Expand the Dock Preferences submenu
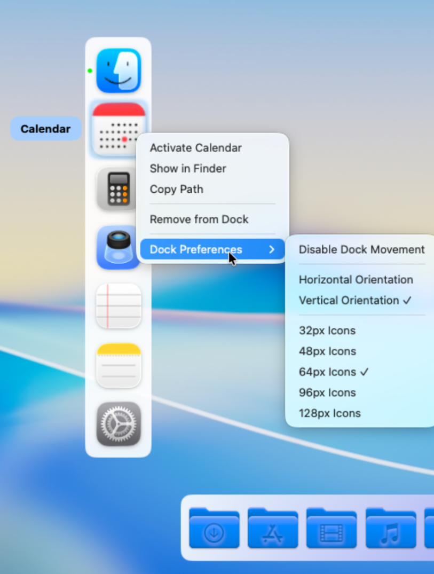Image resolution: width=434 pixels, height=574 pixels. pyautogui.click(x=212, y=249)
